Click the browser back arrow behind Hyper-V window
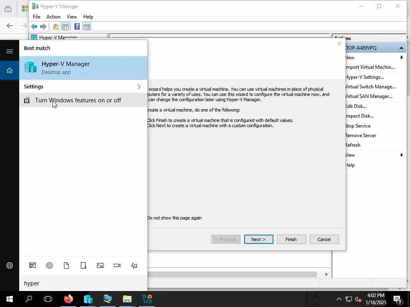 tap(10, 26)
